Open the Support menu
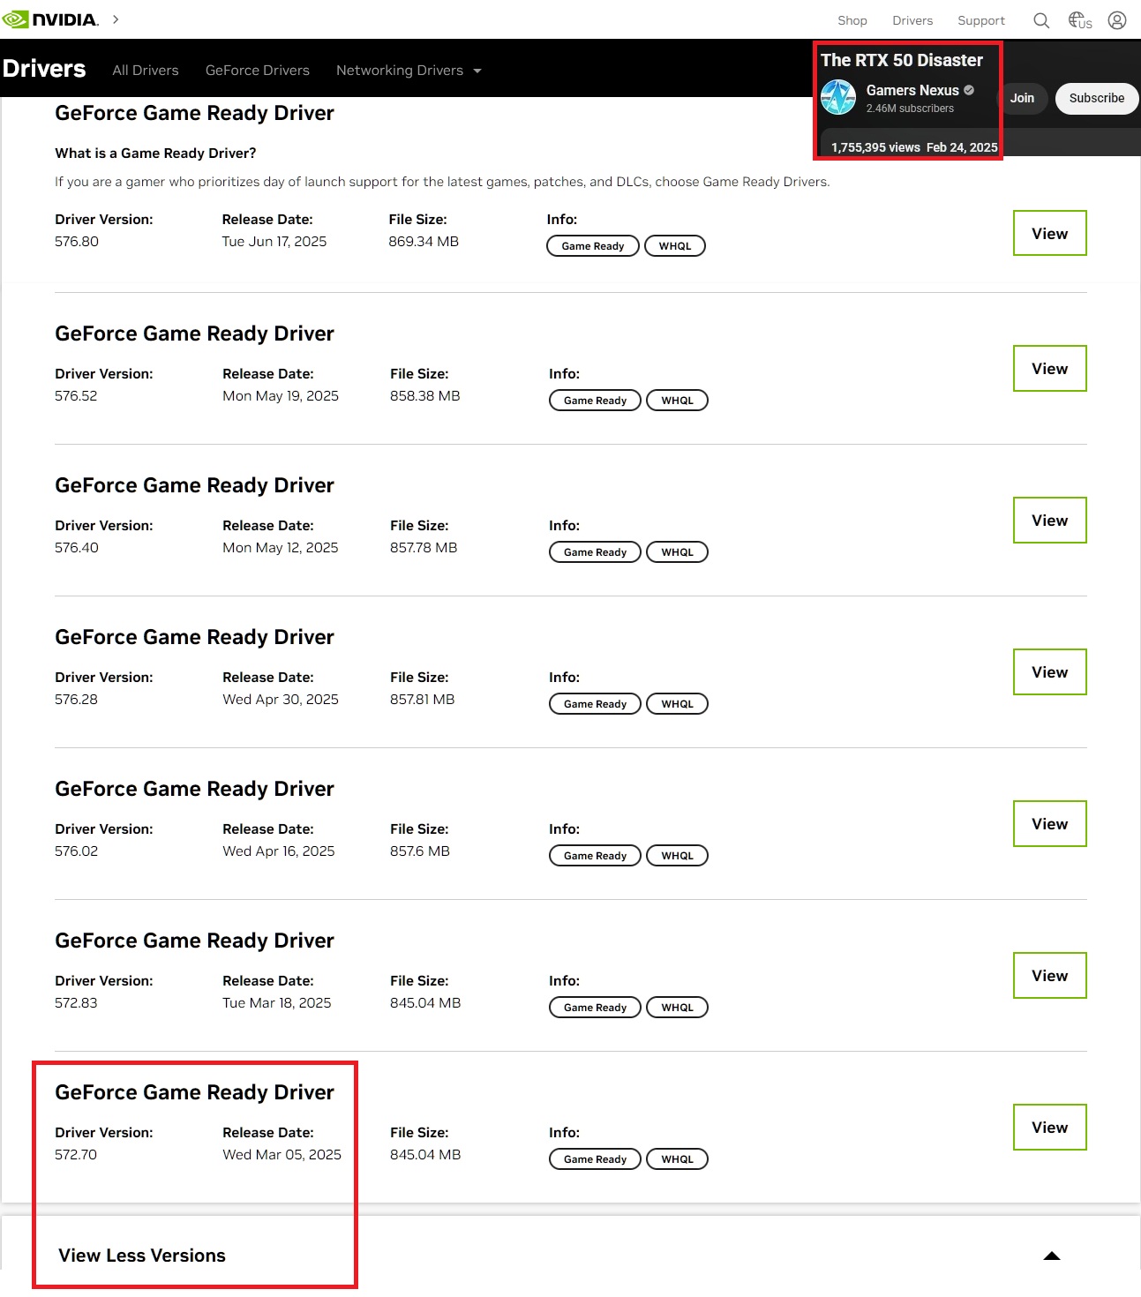Image resolution: width=1141 pixels, height=1297 pixels. [x=981, y=20]
